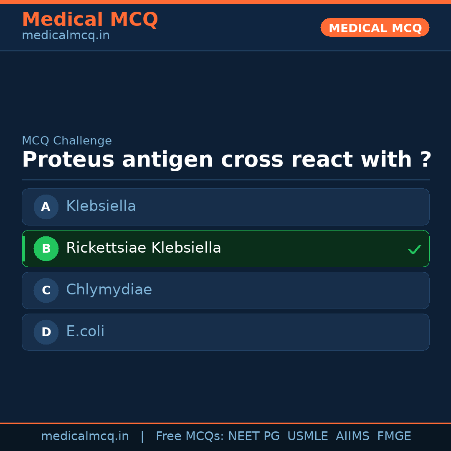Click the letter C circle badge

click(46, 290)
